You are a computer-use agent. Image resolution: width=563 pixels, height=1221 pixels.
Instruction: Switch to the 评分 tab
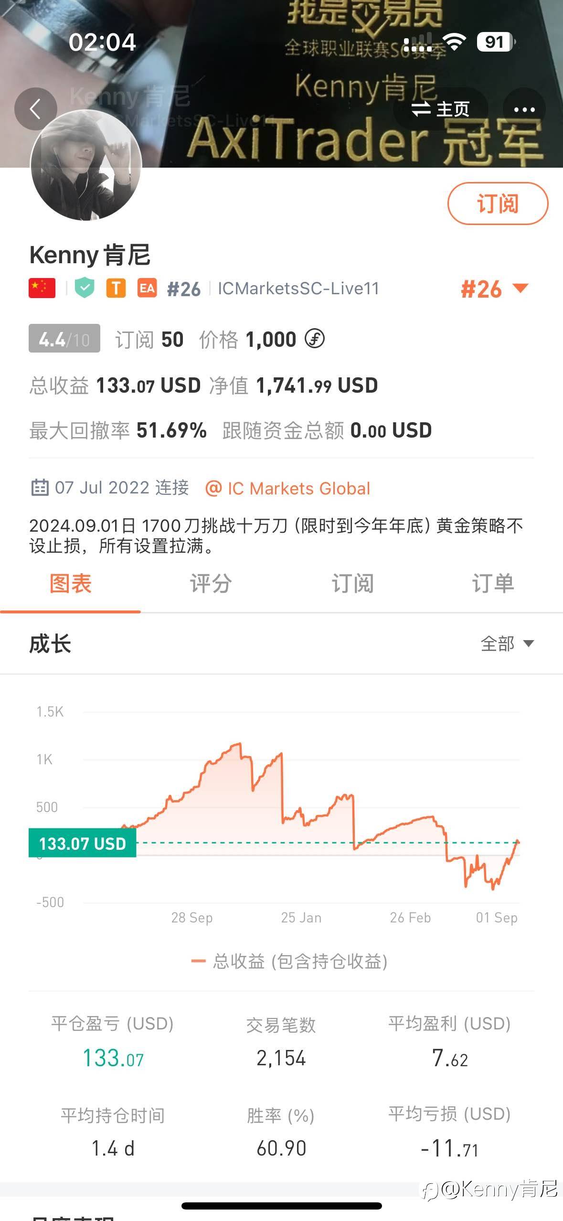211,584
